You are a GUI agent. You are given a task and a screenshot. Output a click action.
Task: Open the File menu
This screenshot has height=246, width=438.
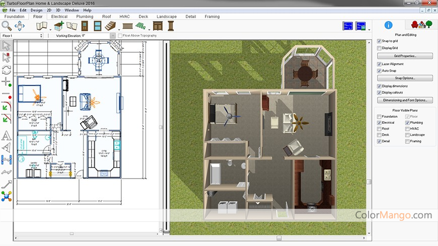coord(13,10)
